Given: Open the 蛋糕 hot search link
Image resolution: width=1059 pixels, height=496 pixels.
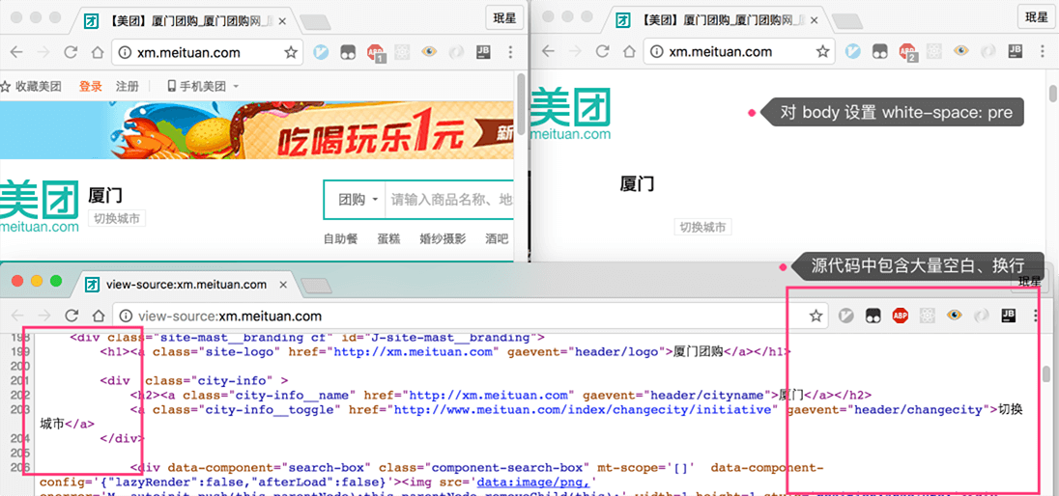Looking at the screenshot, I should (388, 238).
